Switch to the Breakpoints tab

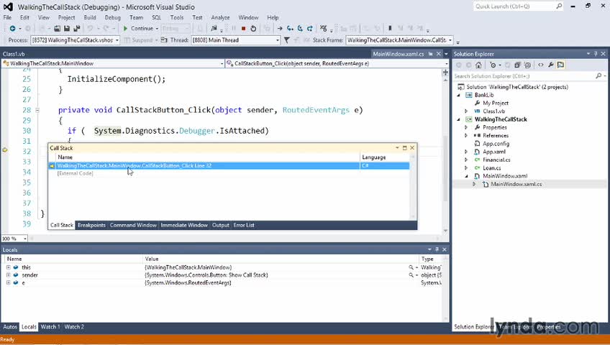pos(91,225)
